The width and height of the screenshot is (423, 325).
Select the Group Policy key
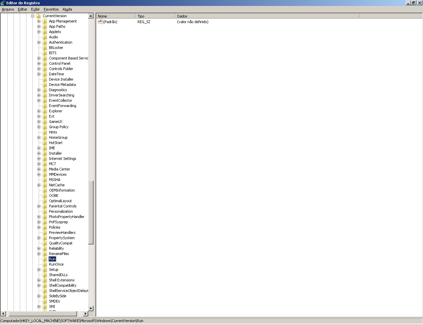click(59, 127)
